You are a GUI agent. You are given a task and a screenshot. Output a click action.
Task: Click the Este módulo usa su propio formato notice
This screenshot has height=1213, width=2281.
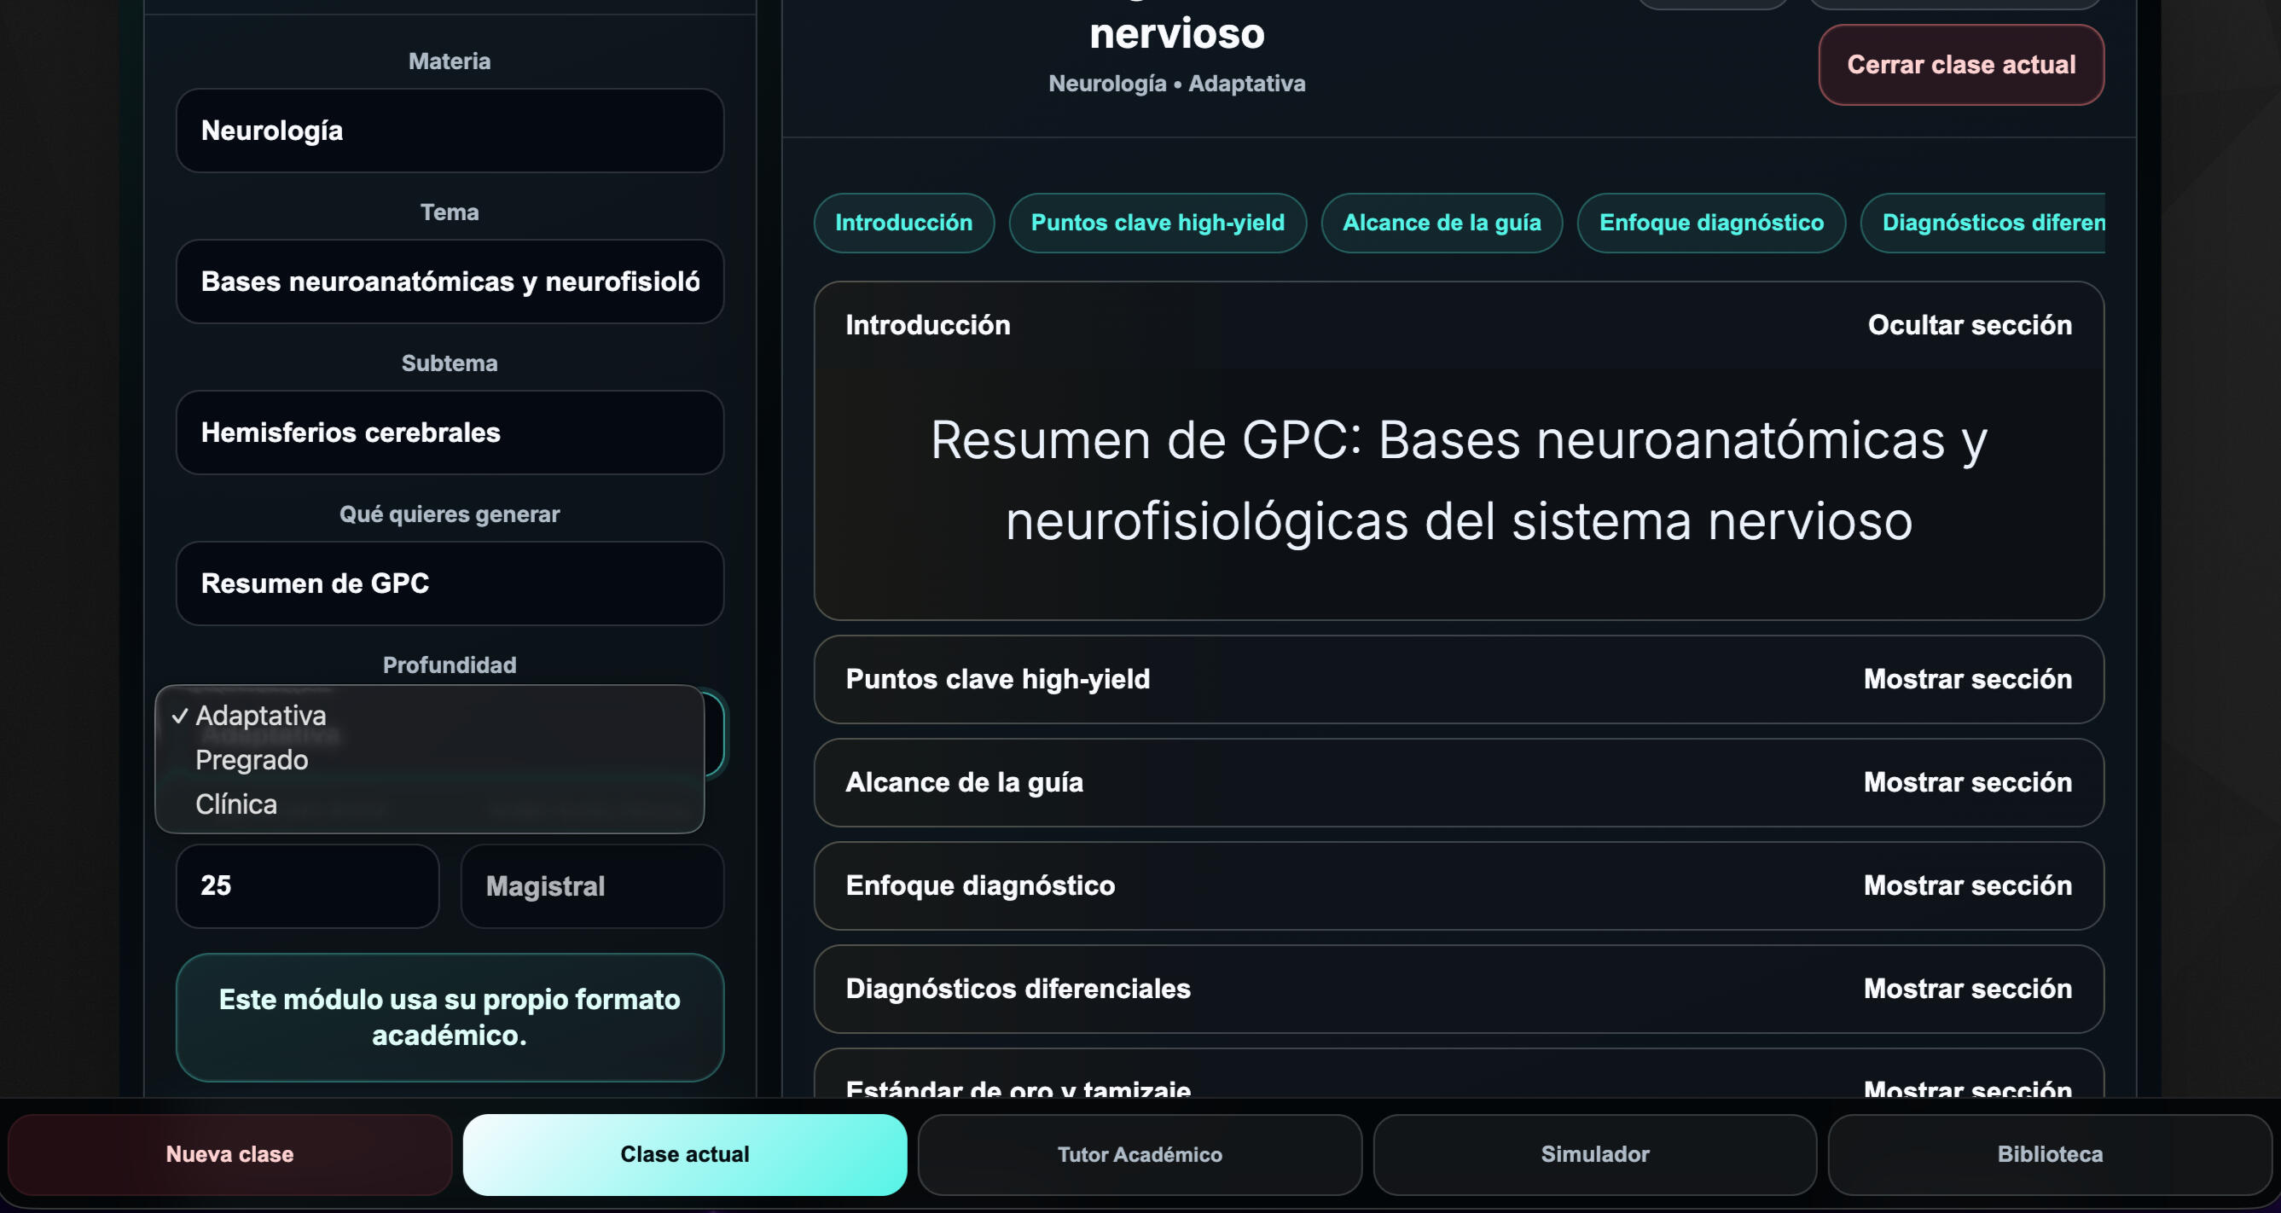(450, 1018)
